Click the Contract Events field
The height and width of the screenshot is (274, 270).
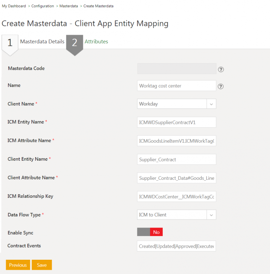[176, 246]
